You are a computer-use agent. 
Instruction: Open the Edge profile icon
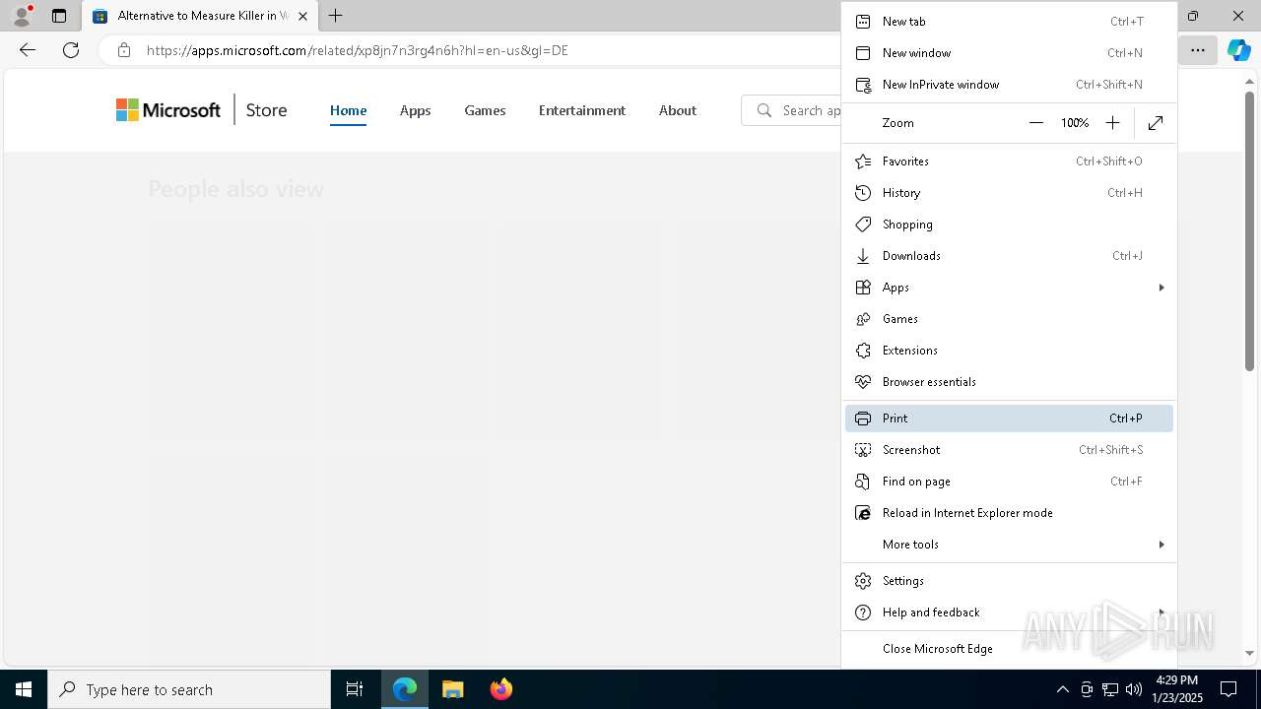(x=22, y=16)
